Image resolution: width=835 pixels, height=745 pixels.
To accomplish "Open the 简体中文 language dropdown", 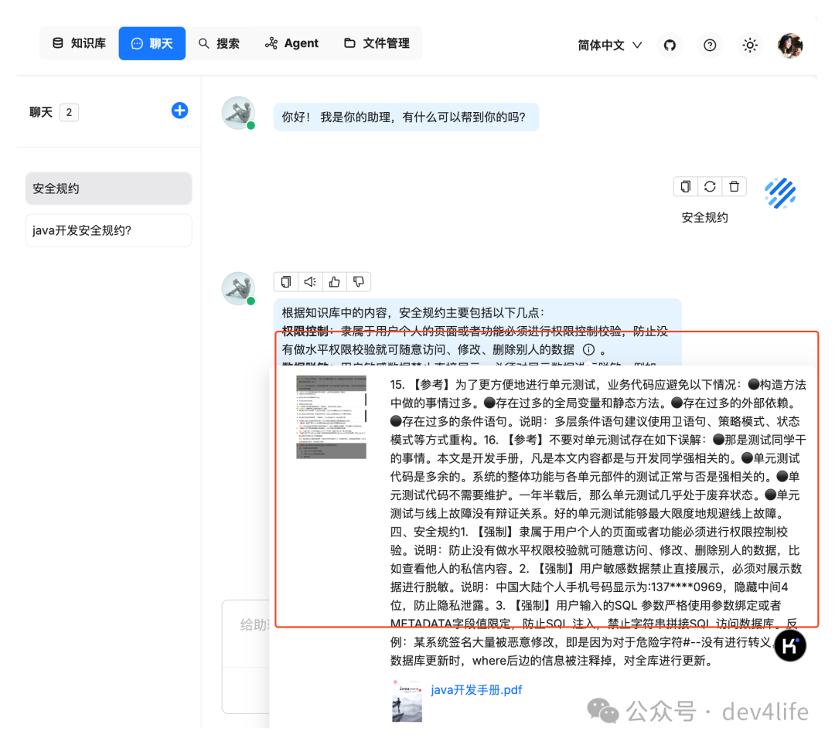I will point(610,45).
